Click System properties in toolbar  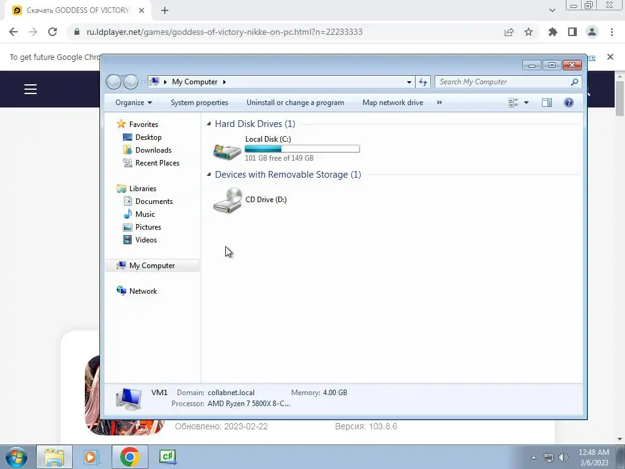pos(200,103)
